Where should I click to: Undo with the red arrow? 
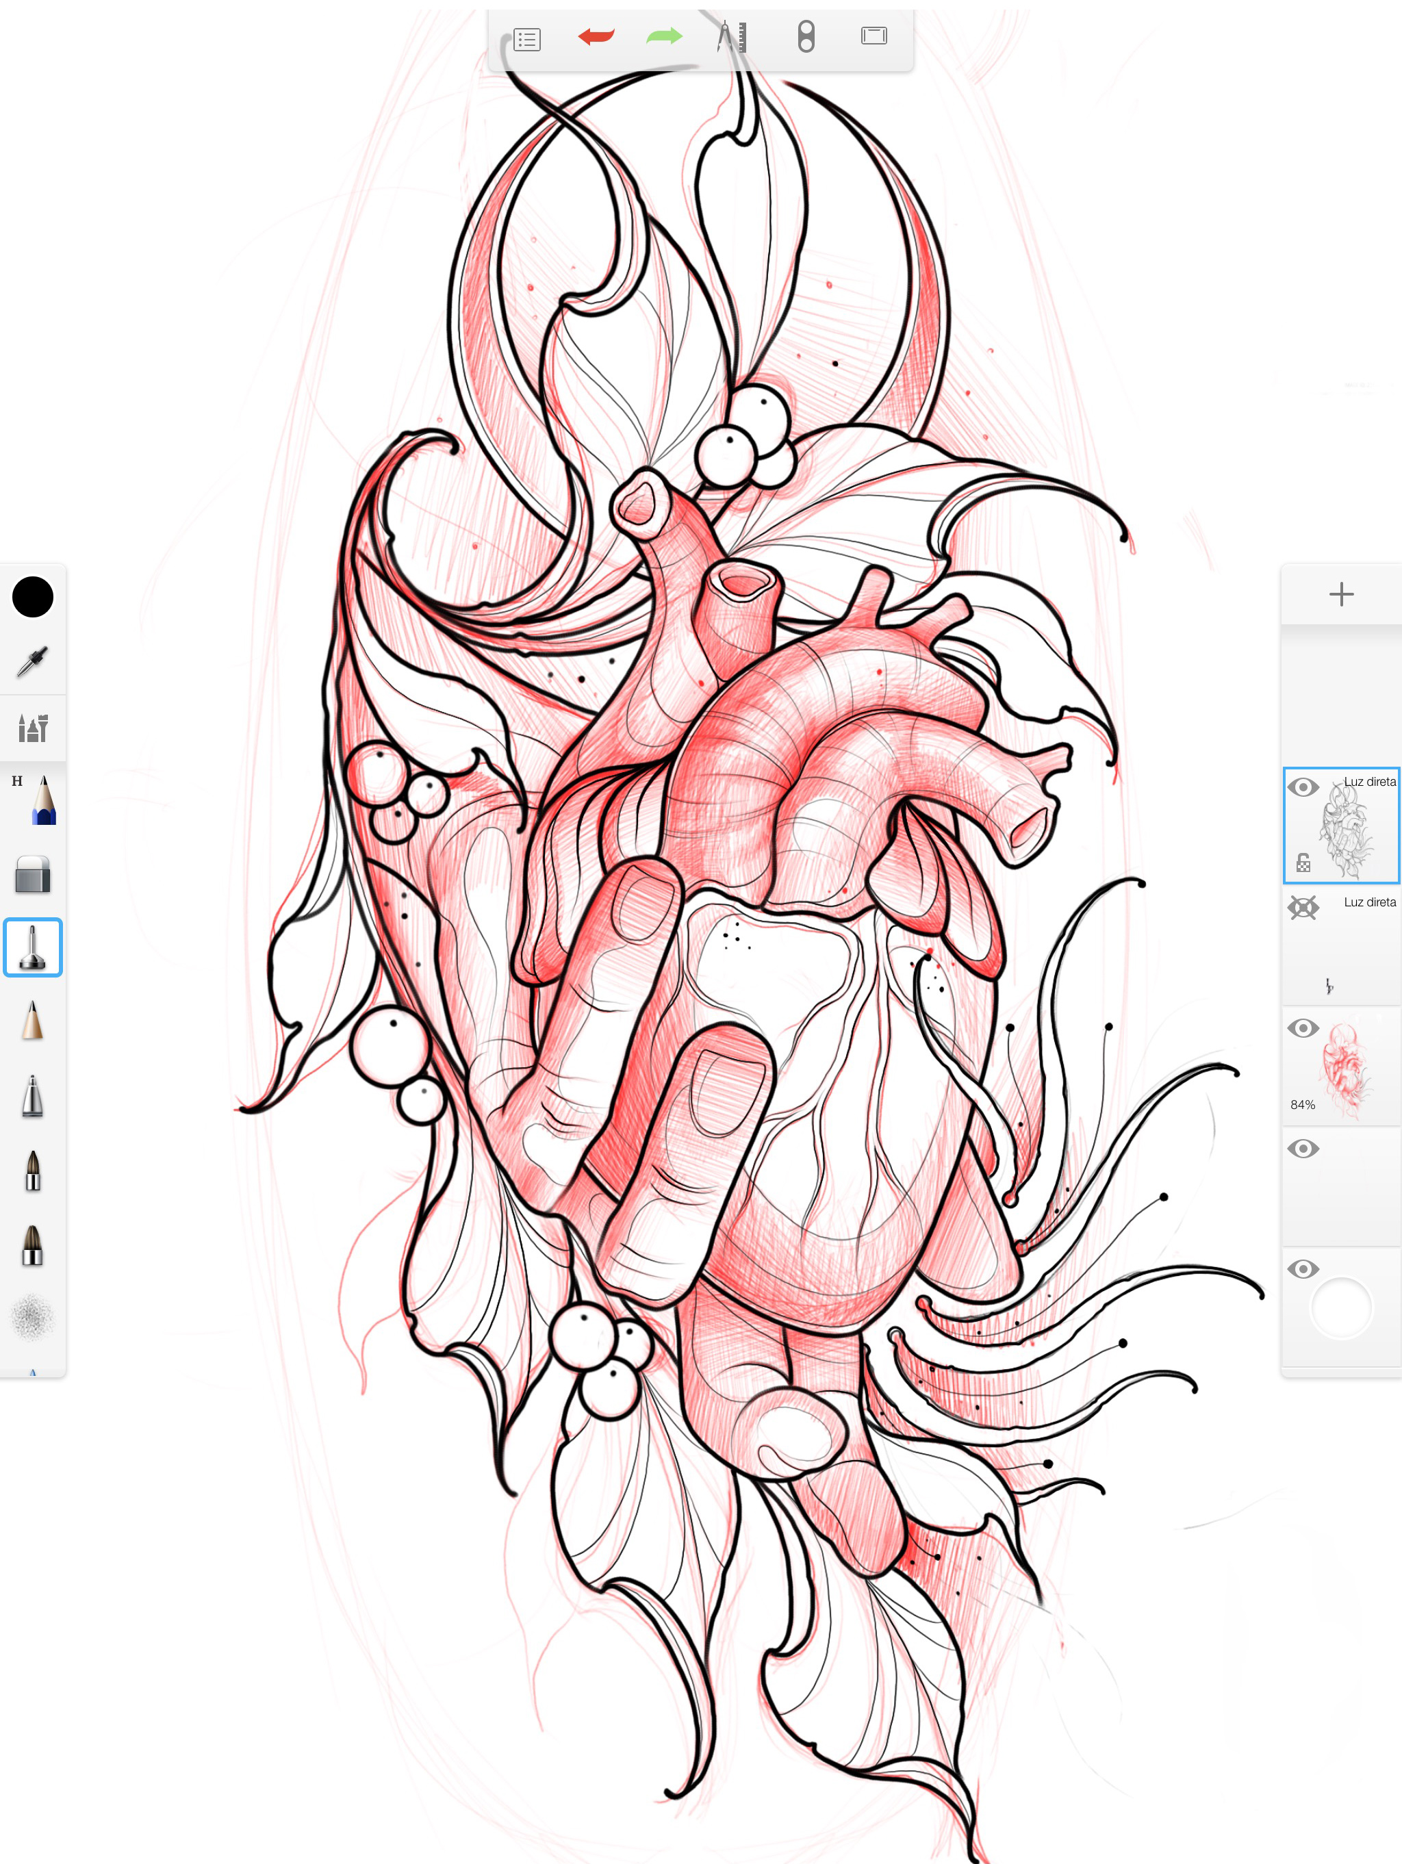tap(596, 36)
